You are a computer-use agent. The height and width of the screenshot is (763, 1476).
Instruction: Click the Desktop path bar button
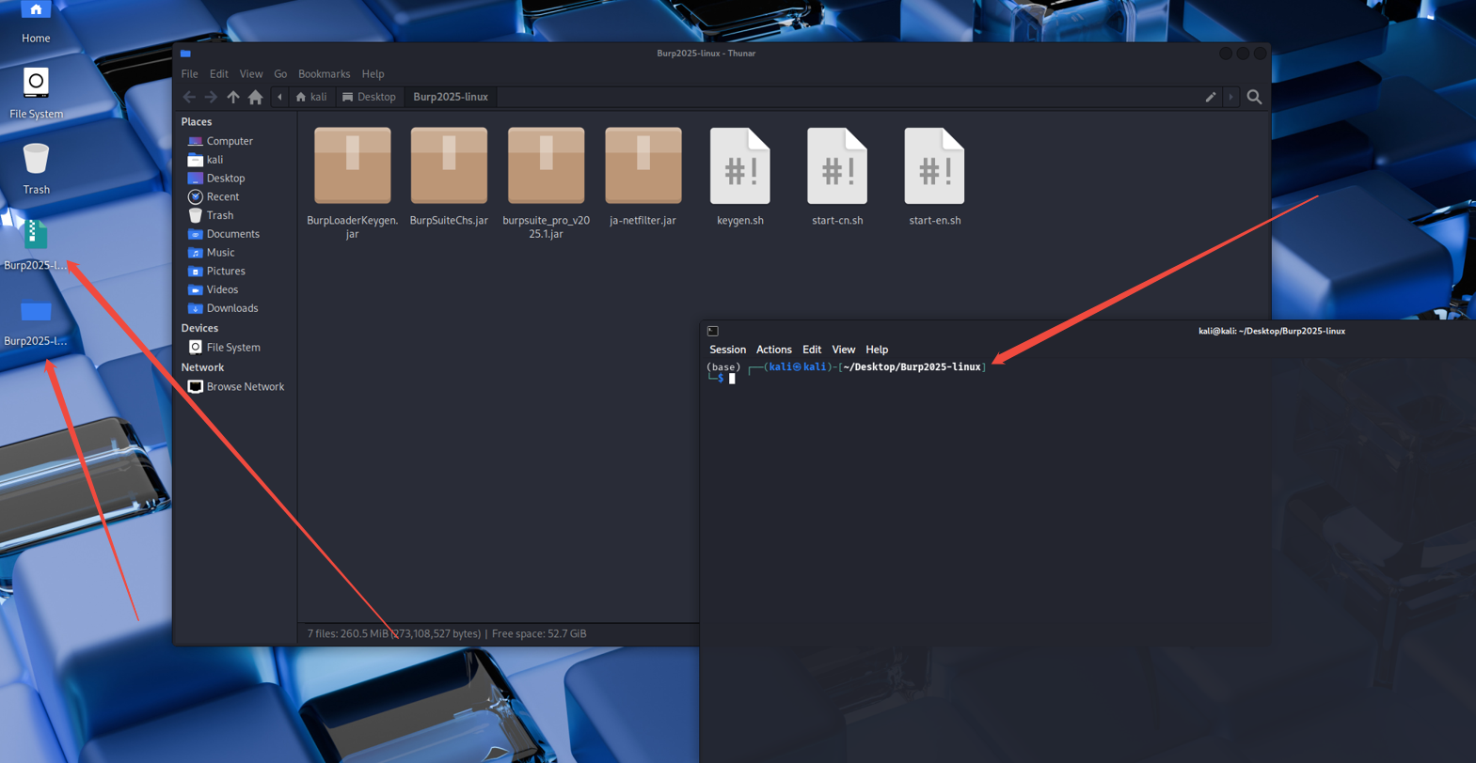(x=369, y=97)
